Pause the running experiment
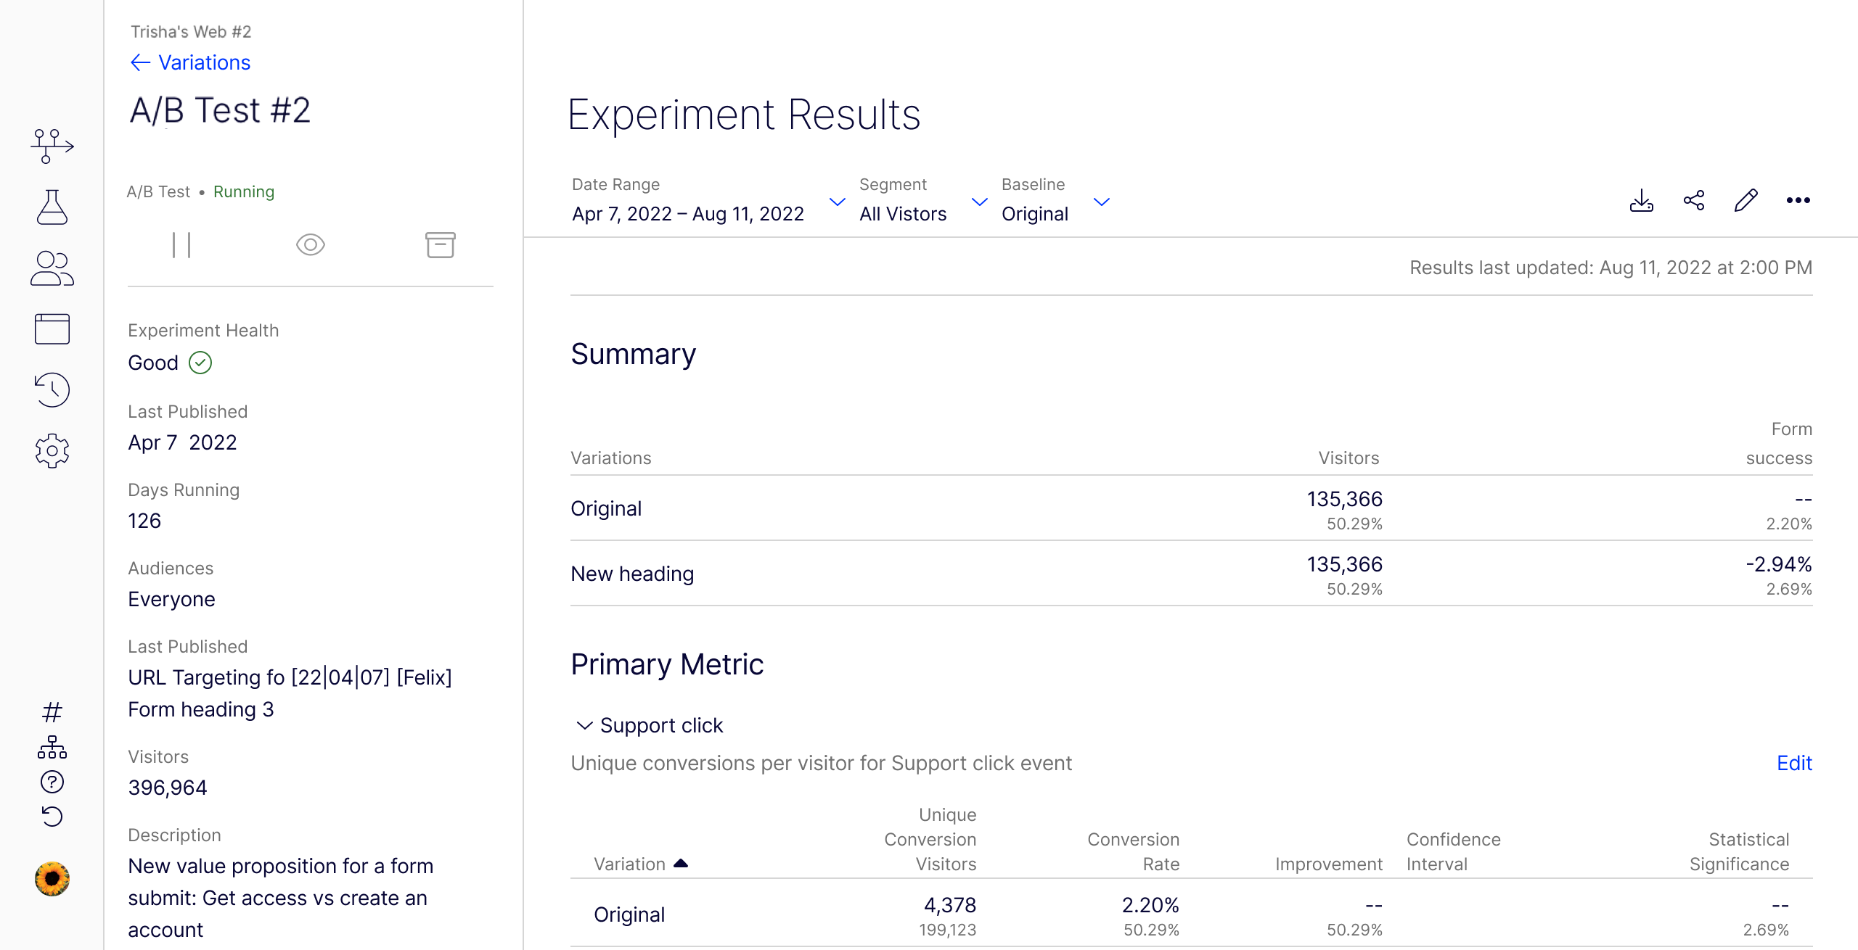Image resolution: width=1858 pixels, height=950 pixels. (181, 245)
